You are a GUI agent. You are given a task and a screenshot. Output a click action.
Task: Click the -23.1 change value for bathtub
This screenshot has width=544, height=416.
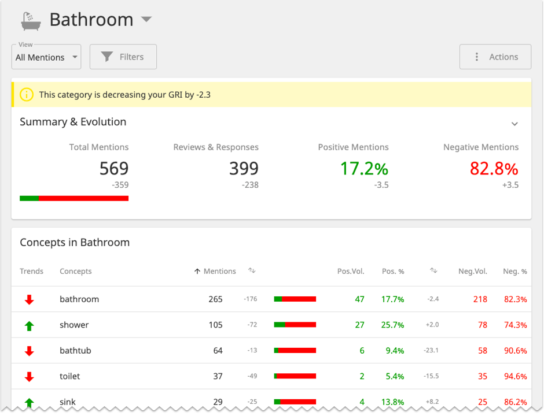coord(431,350)
